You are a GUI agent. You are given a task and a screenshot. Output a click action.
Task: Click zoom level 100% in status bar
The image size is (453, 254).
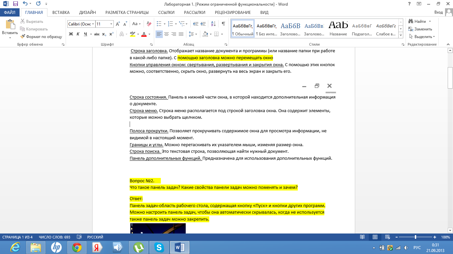click(445, 237)
